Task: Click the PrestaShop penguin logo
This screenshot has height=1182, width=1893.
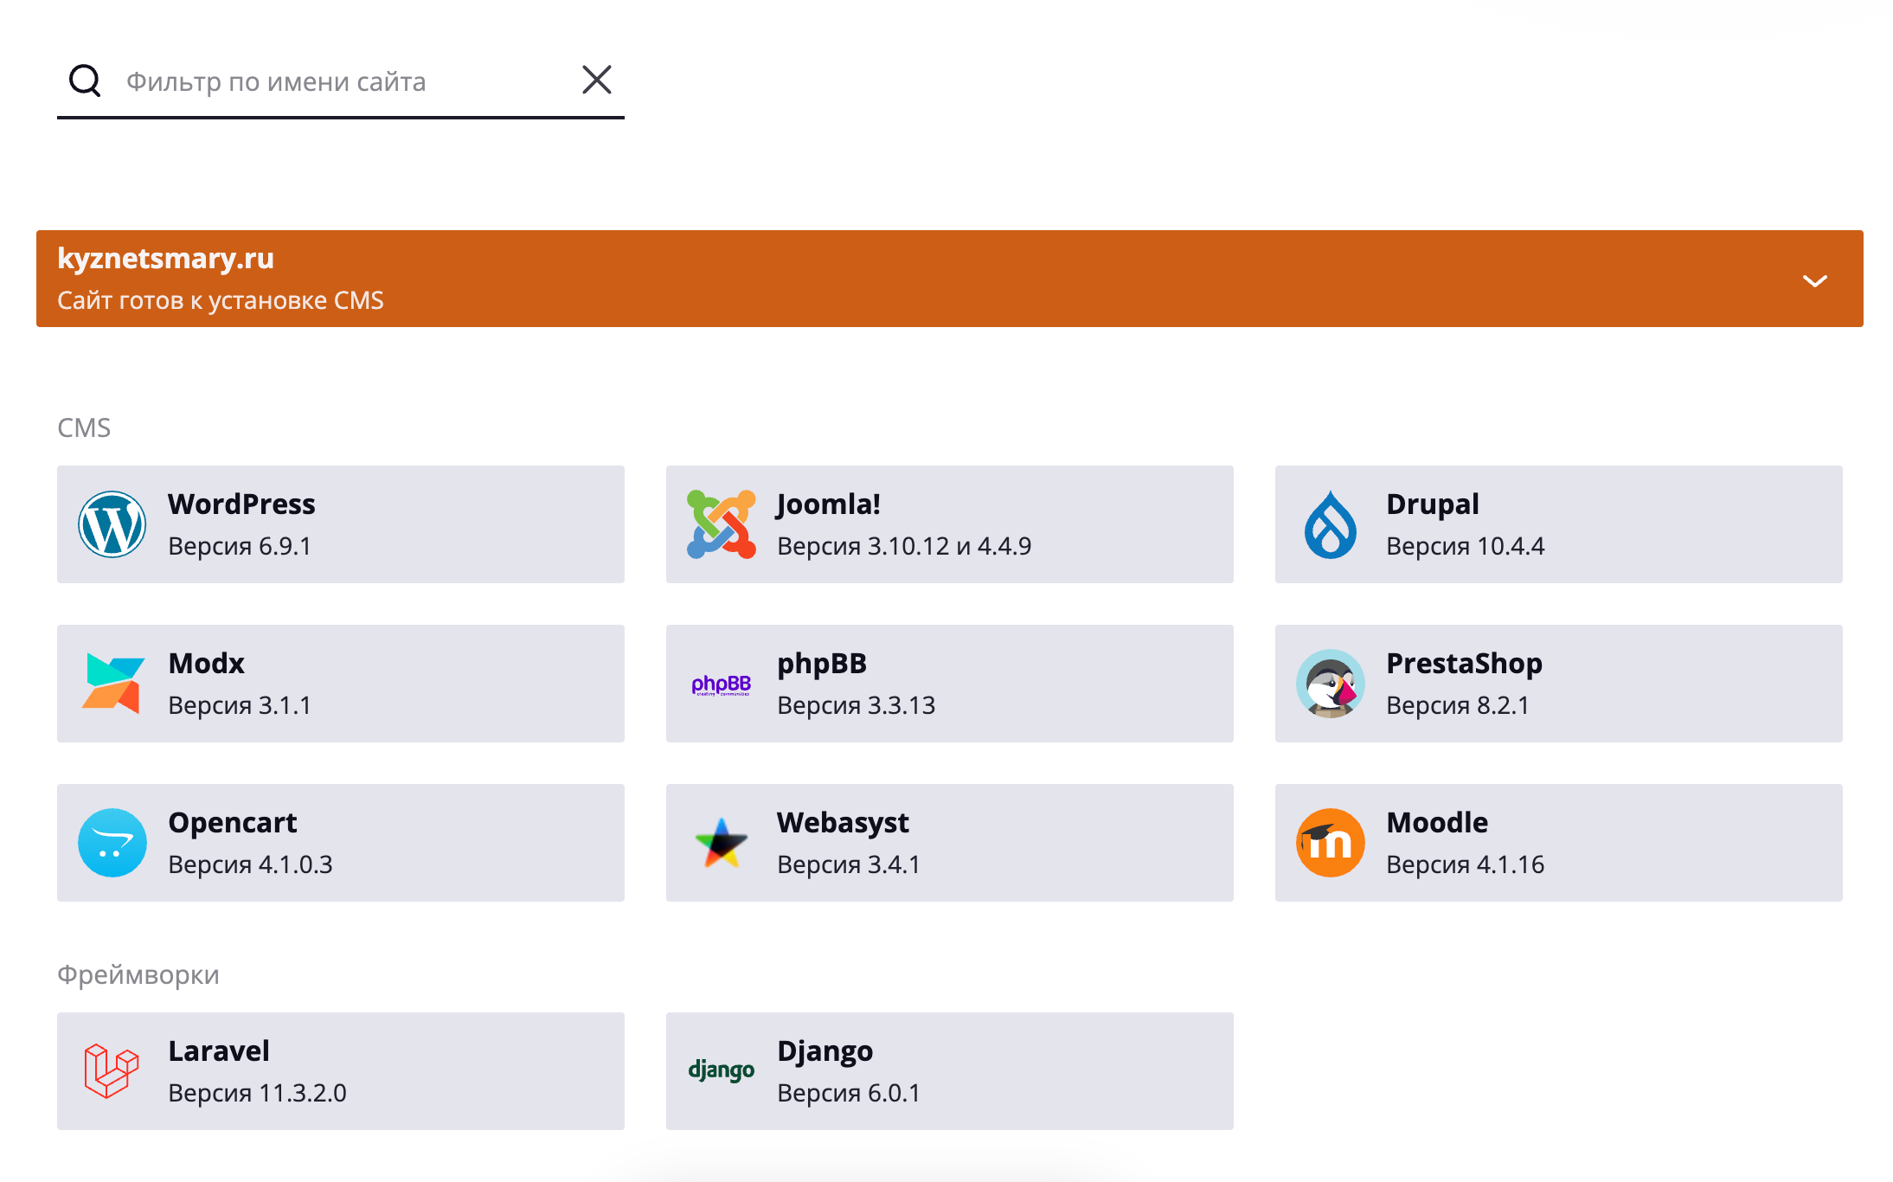Action: [1331, 684]
